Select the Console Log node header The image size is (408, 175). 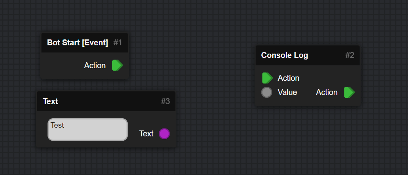pos(308,55)
